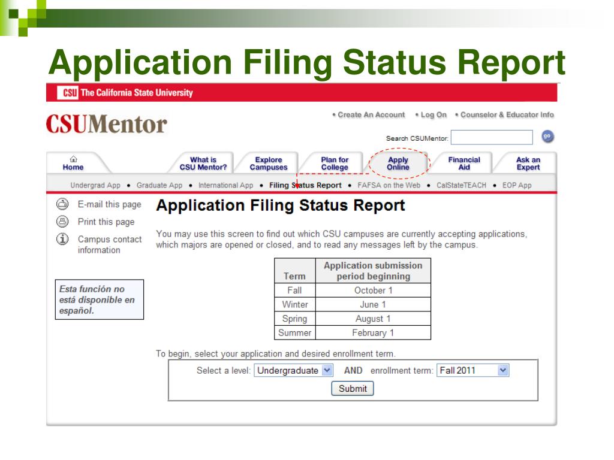Switch to the Explore Campuses tab

click(269, 164)
